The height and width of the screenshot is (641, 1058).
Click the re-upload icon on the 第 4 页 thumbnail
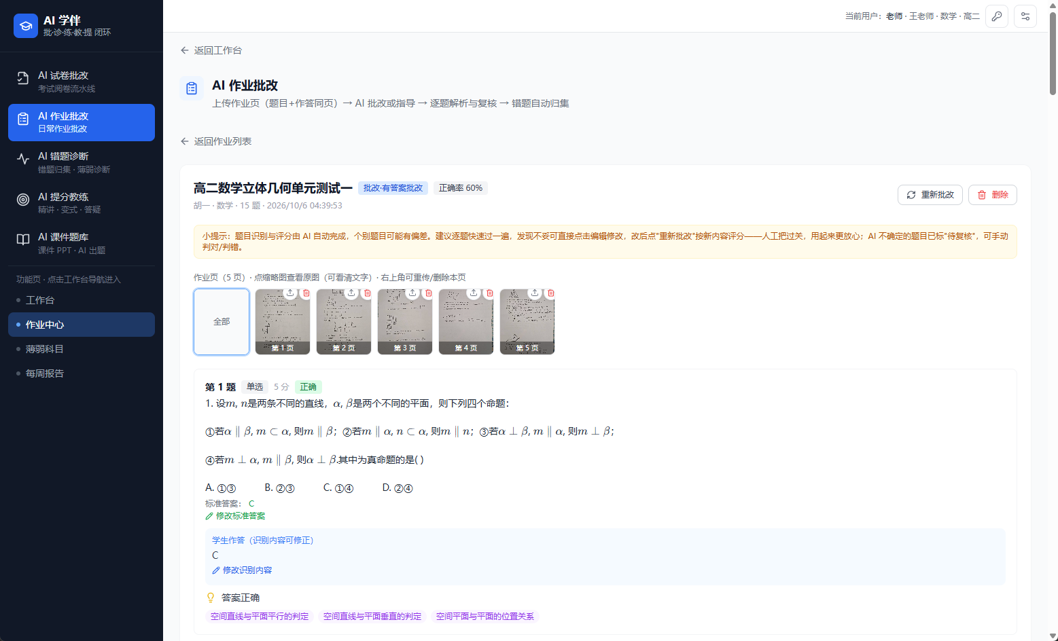point(474,293)
